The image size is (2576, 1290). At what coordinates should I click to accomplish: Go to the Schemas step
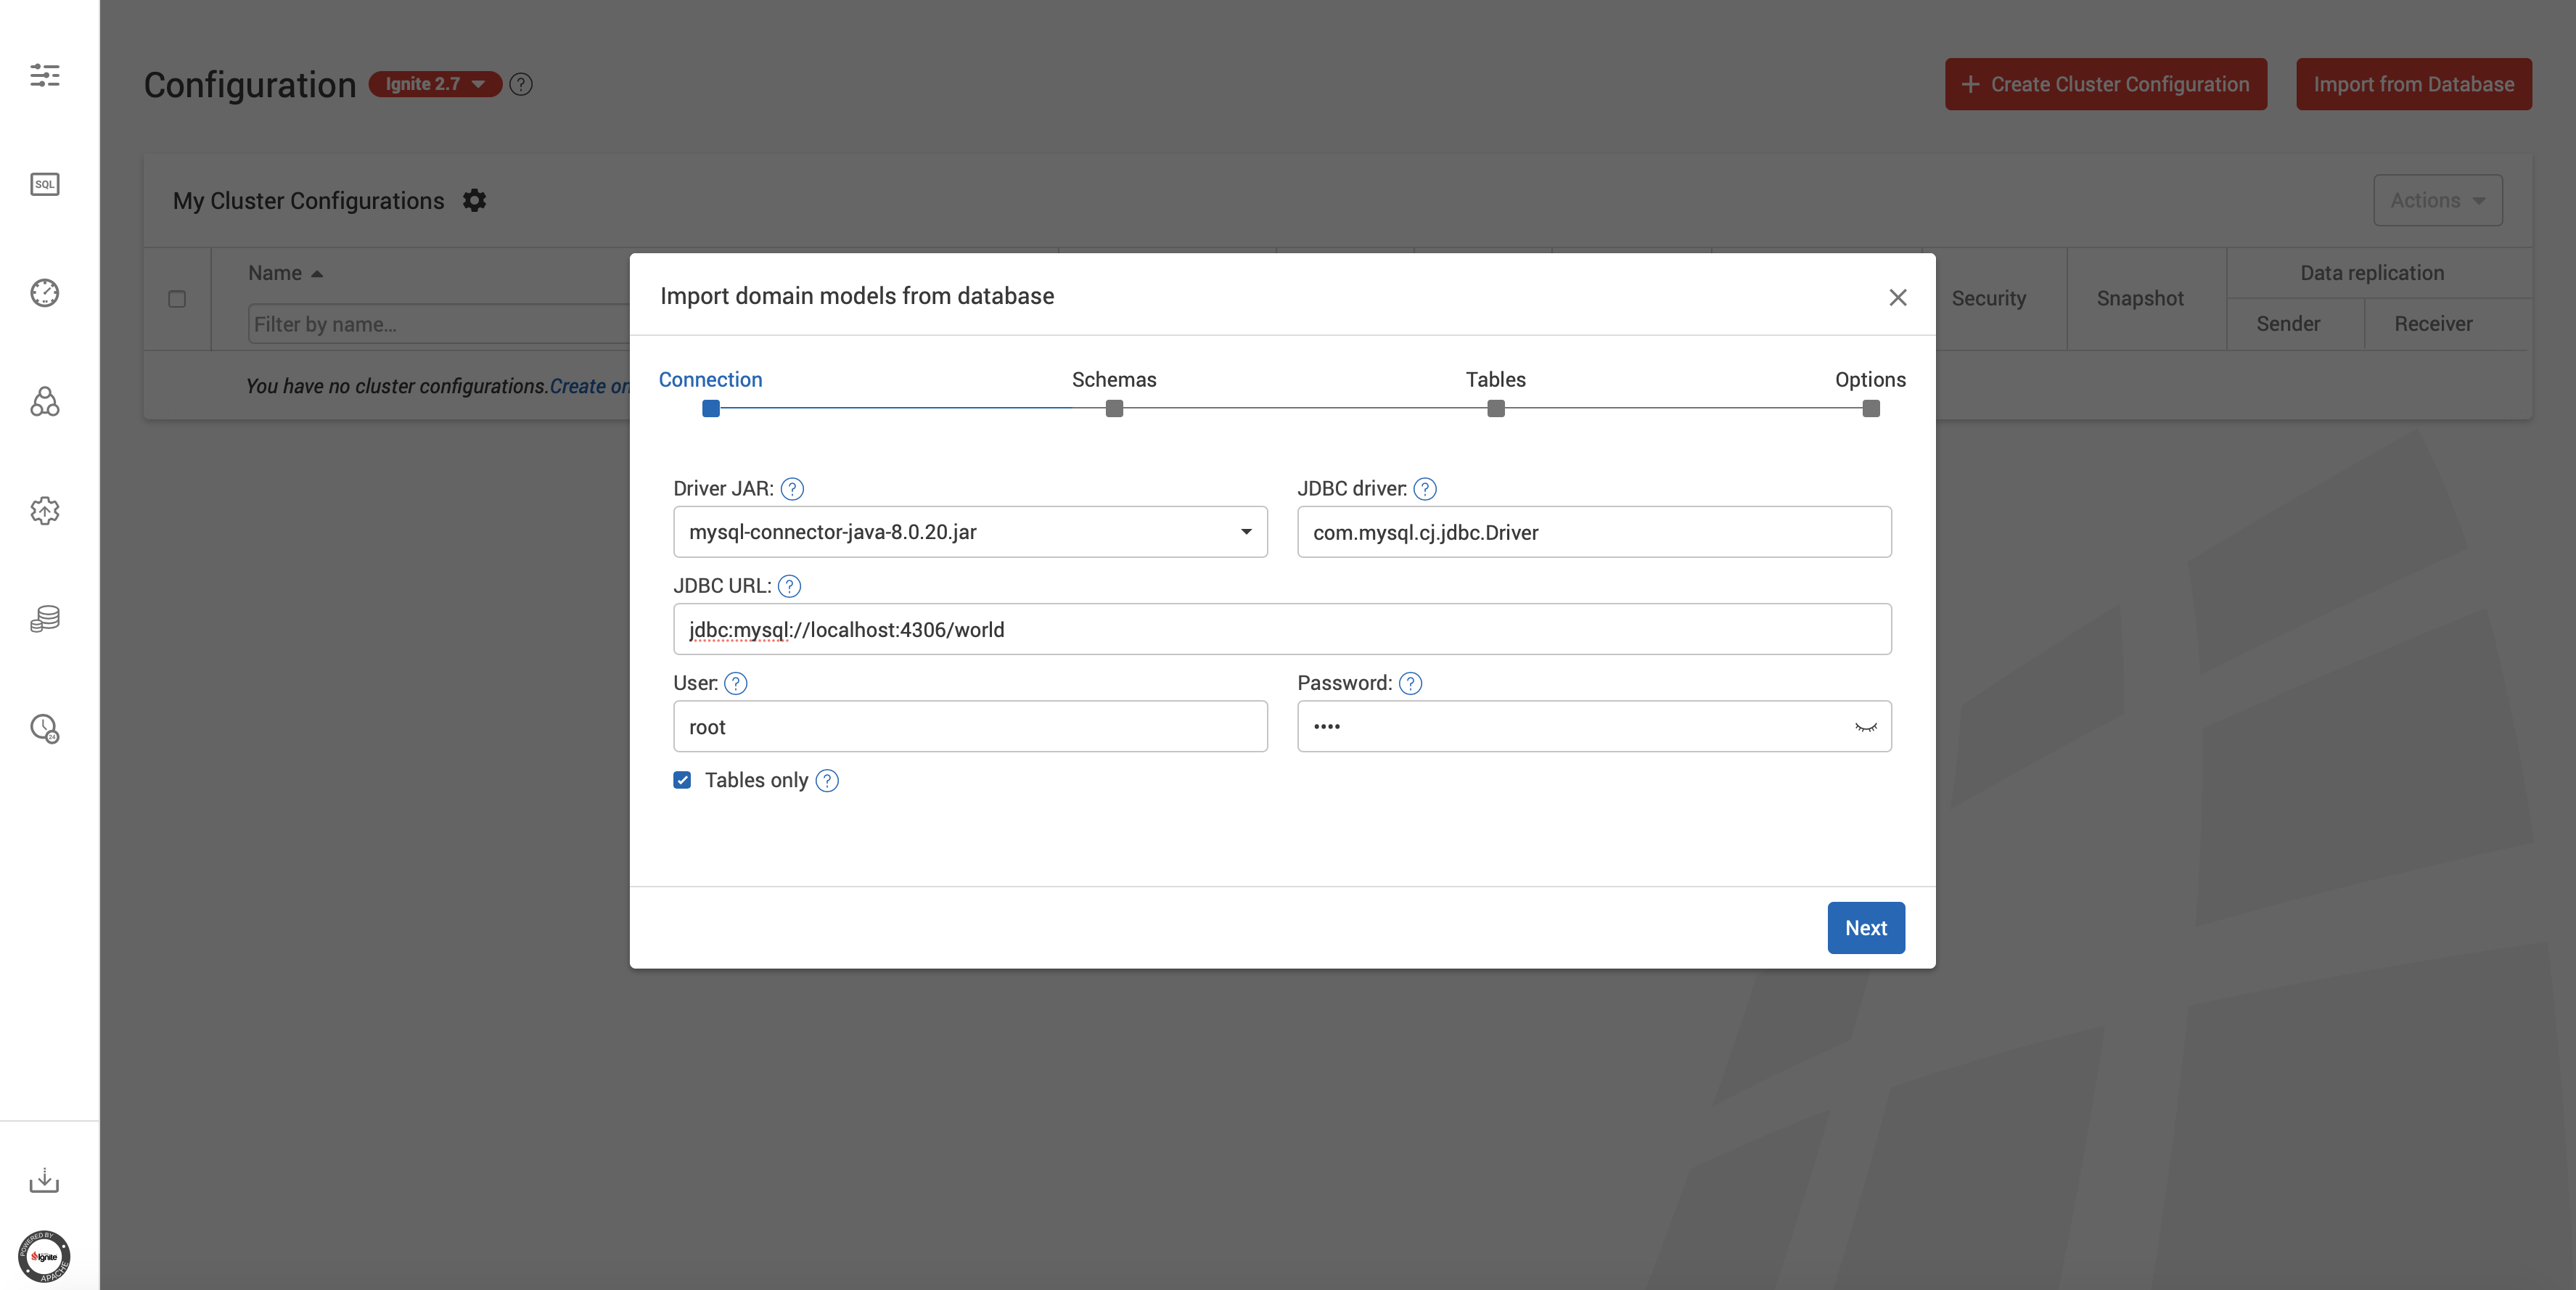point(1113,380)
